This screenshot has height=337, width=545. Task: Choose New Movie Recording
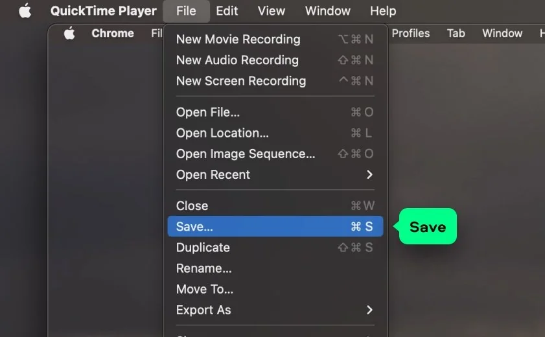(x=275, y=40)
